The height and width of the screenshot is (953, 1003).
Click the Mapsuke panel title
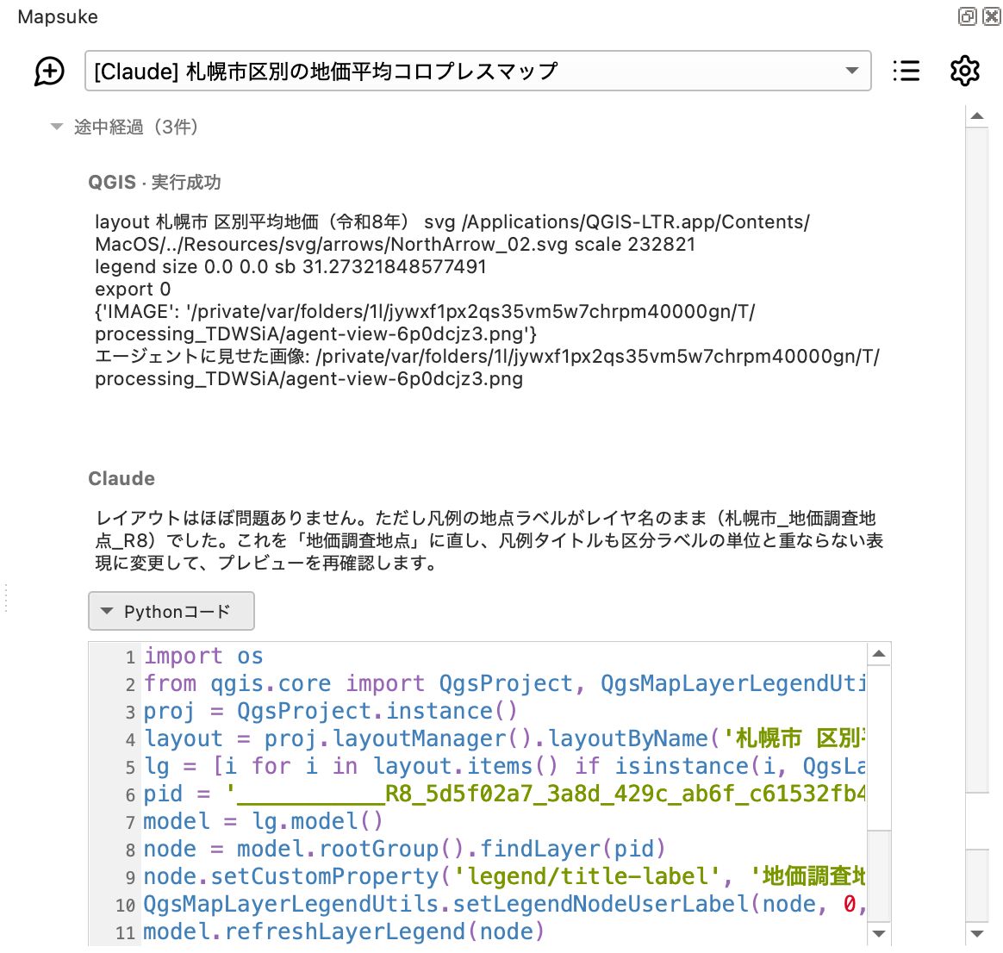(58, 16)
